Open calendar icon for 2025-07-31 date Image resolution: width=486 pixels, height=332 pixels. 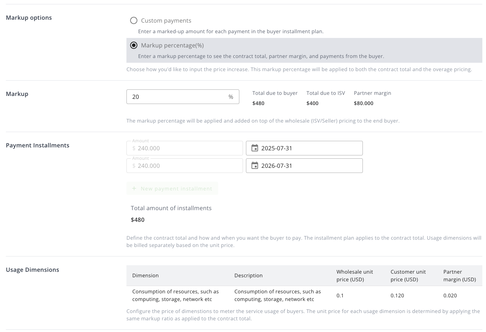click(x=255, y=148)
